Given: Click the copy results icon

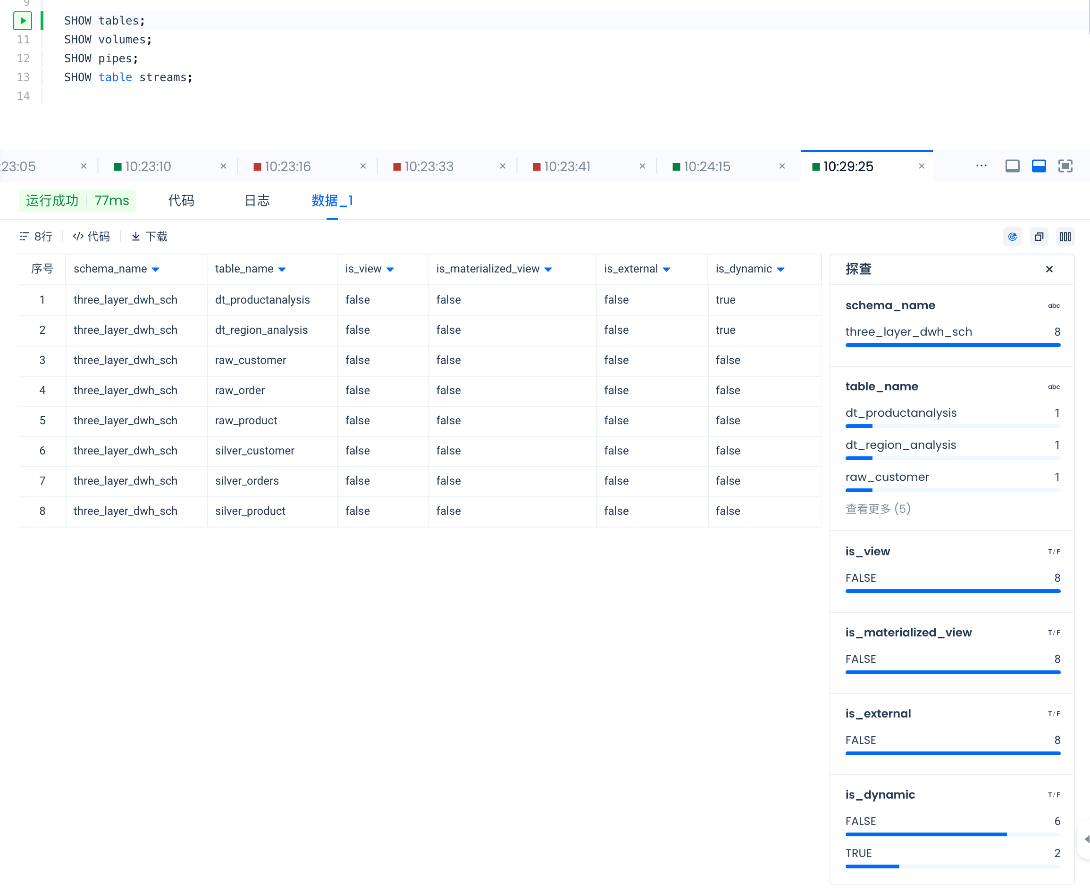Looking at the screenshot, I should pyautogui.click(x=1039, y=237).
